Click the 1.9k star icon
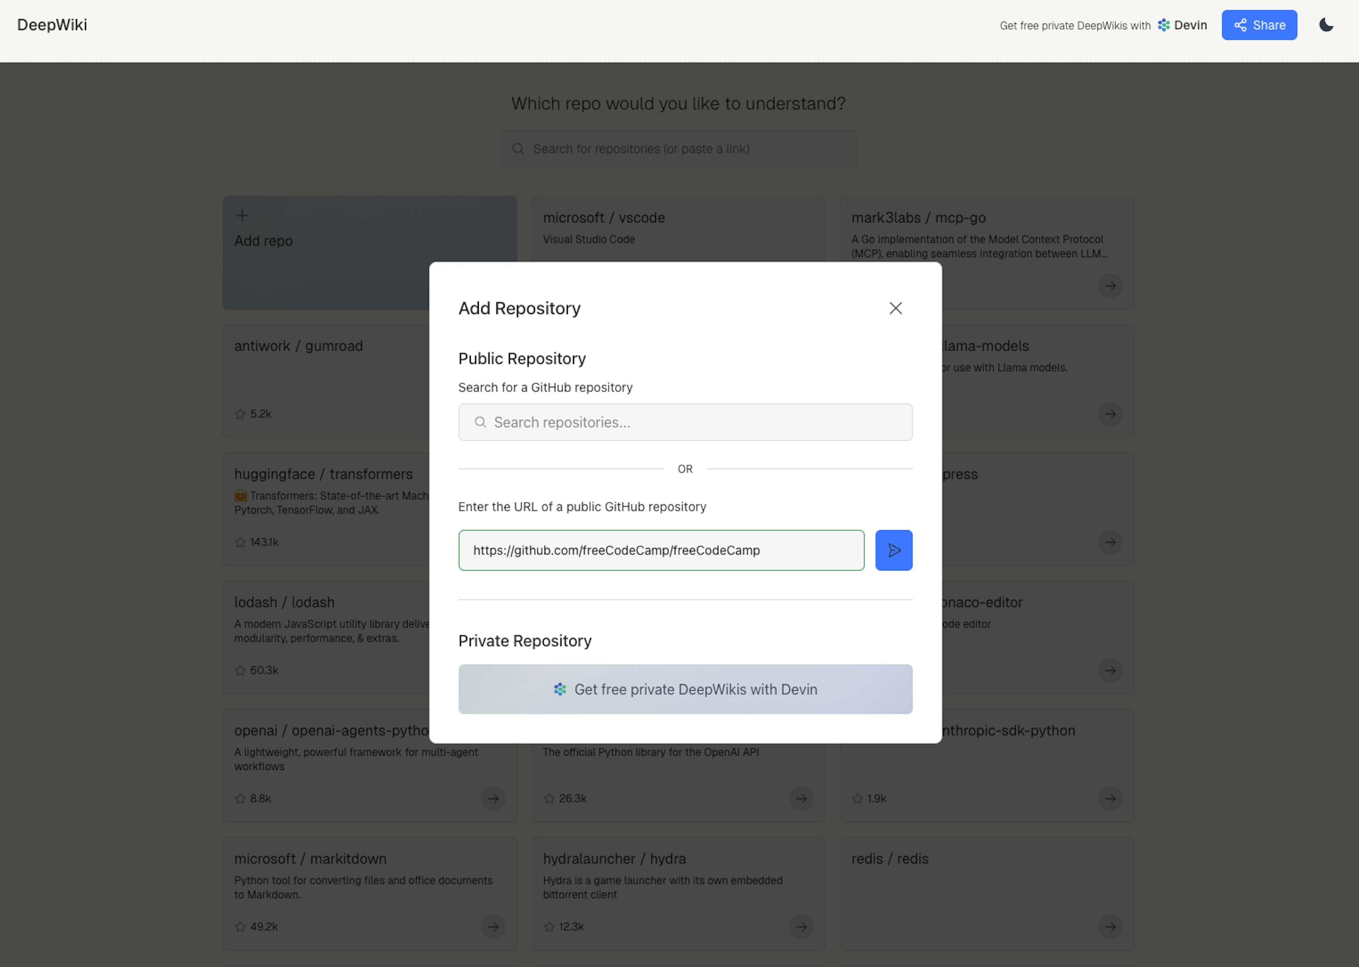The image size is (1359, 967). 858,799
